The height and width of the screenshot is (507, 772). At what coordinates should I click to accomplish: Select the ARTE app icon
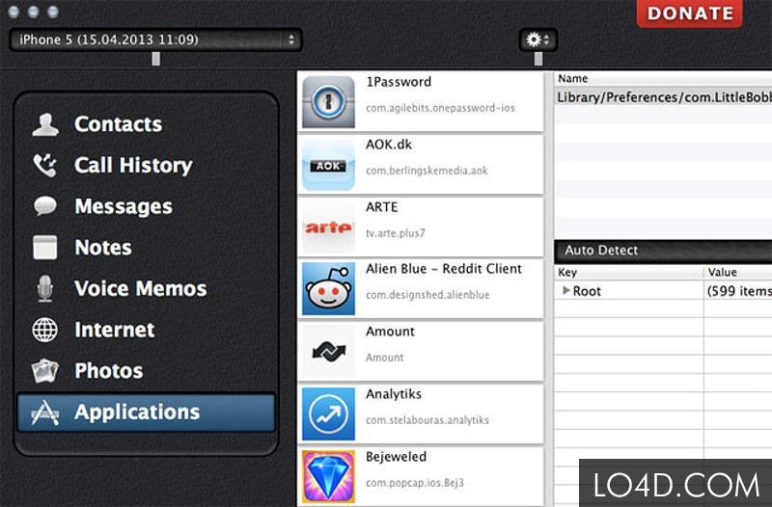(x=328, y=227)
